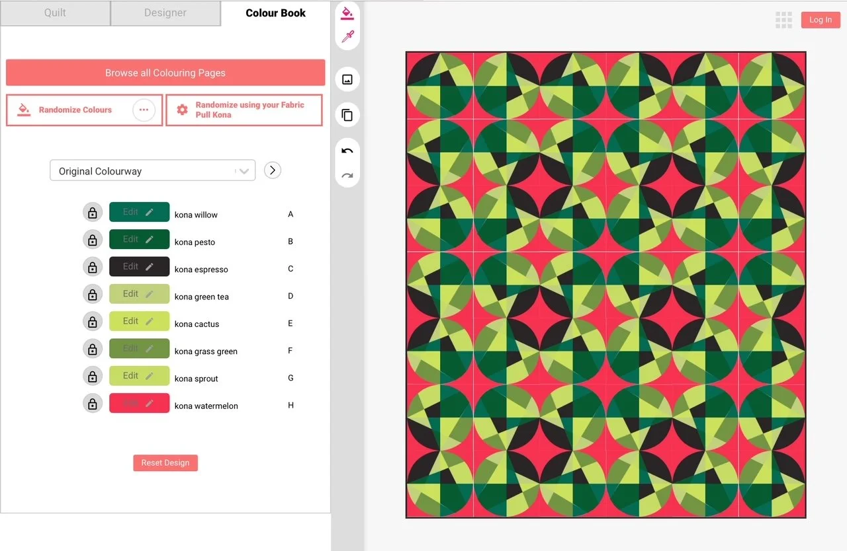Edit the kona espresso colour swatch
847x551 pixels.
tap(139, 267)
